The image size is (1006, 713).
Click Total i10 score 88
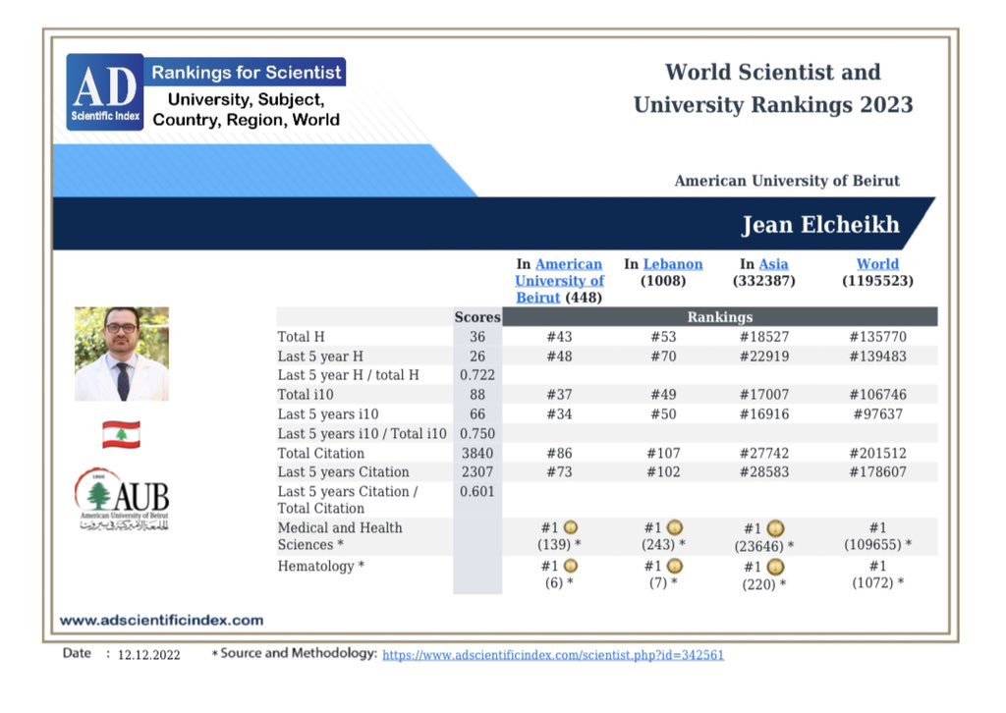coord(477,395)
